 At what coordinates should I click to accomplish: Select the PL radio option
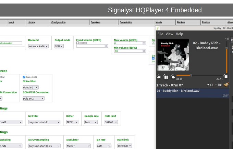208,85
